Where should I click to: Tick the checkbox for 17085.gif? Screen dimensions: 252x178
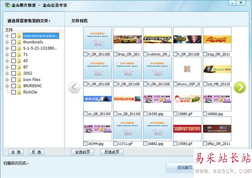pyautogui.click(x=175, y=143)
